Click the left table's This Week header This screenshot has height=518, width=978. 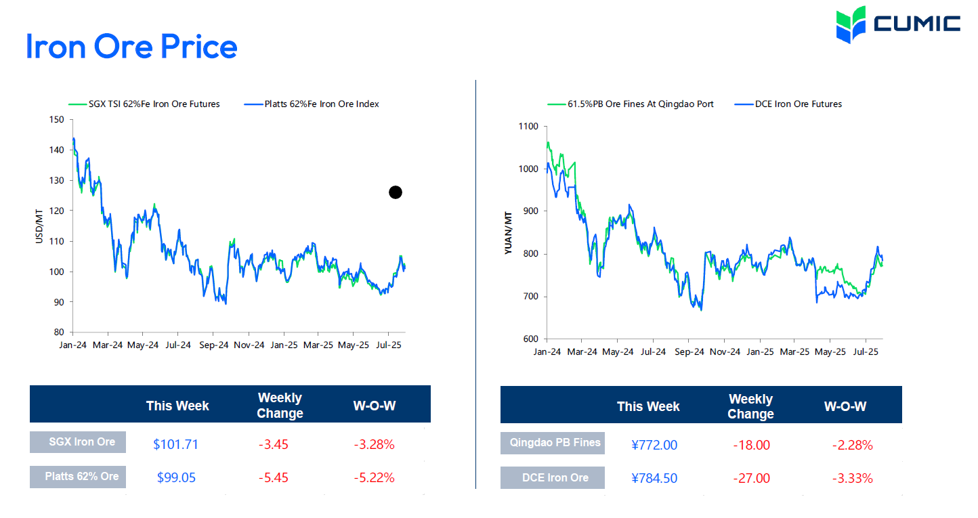(177, 406)
